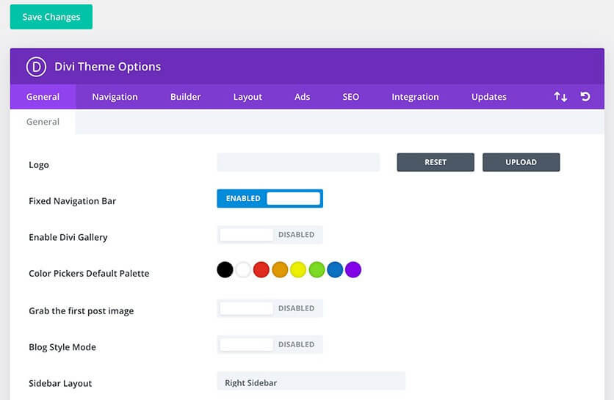Choose the purple palette swatch
Image resolution: width=614 pixels, height=400 pixels.
pyautogui.click(x=353, y=269)
